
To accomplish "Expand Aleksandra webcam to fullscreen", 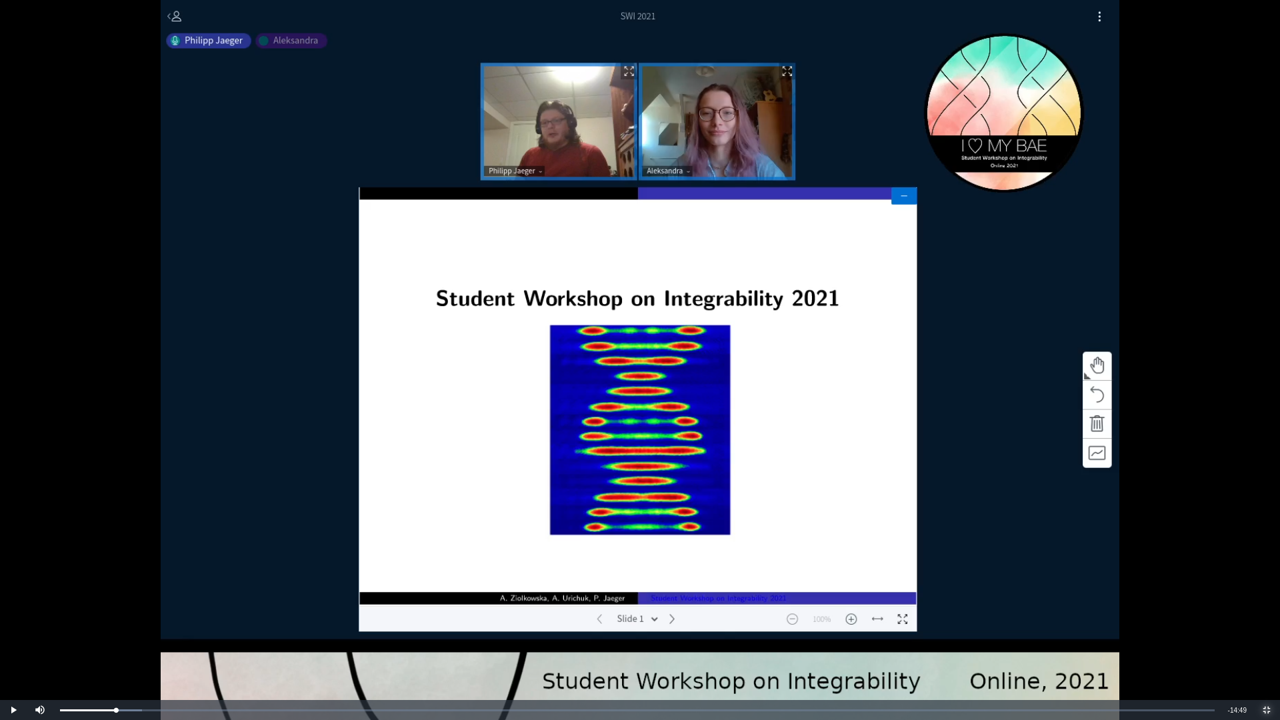I will coord(787,71).
